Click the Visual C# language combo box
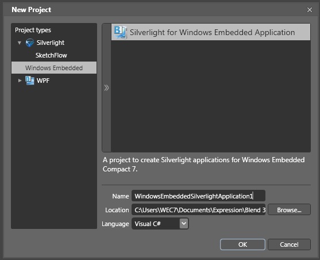This screenshot has width=320, height=260. click(x=160, y=224)
